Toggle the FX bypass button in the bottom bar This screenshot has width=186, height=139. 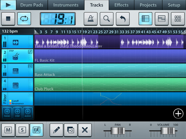click(x=36, y=130)
